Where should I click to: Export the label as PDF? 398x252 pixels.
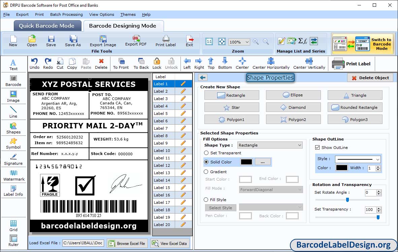tap(136, 41)
